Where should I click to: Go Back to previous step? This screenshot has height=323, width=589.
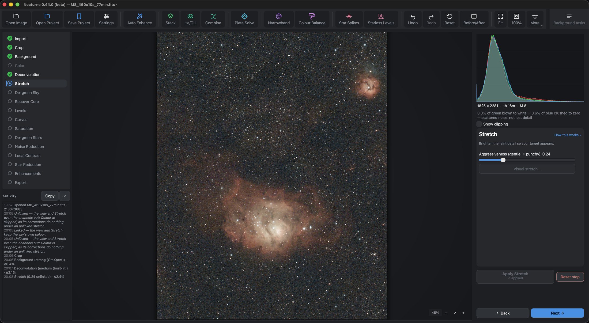[x=503, y=313]
